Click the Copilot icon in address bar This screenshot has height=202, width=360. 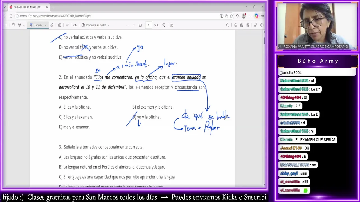[x=222, y=16]
